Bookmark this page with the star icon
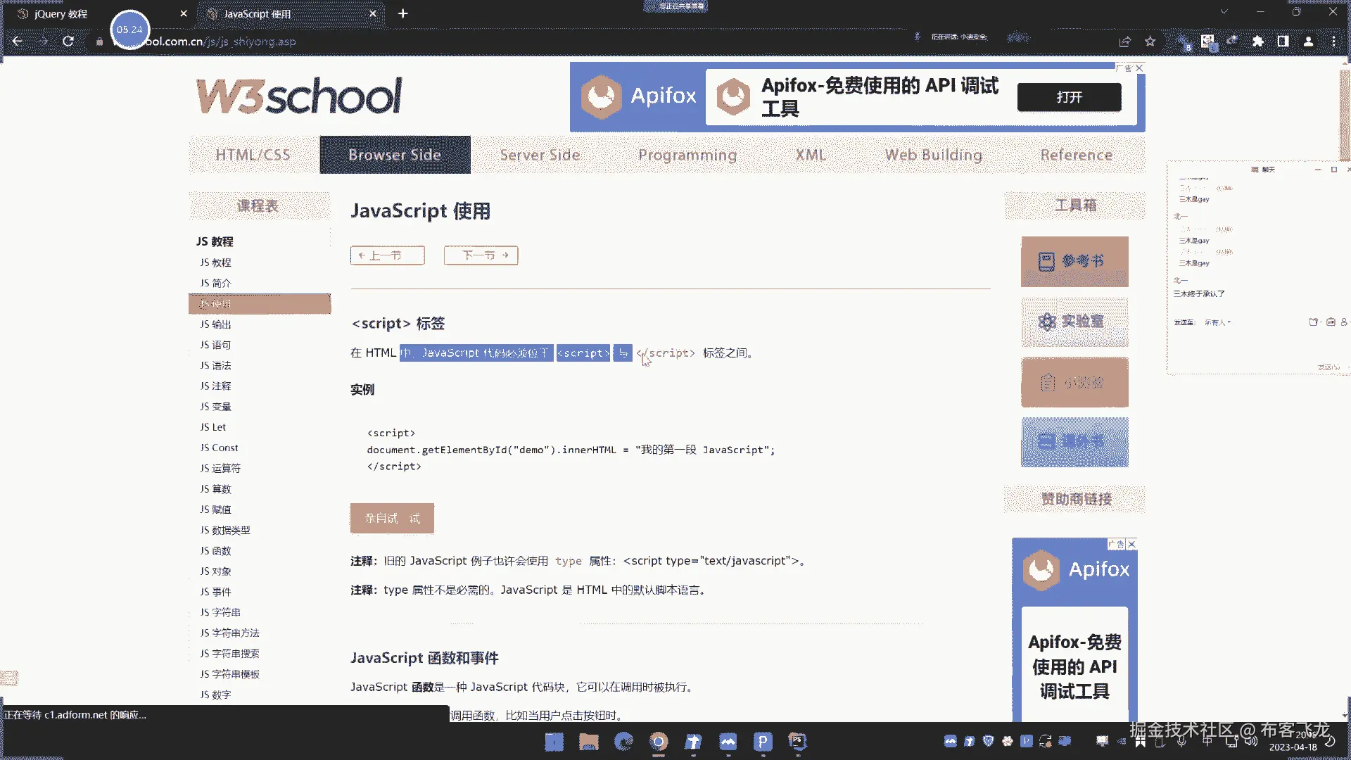This screenshot has width=1351, height=760. pyautogui.click(x=1150, y=42)
